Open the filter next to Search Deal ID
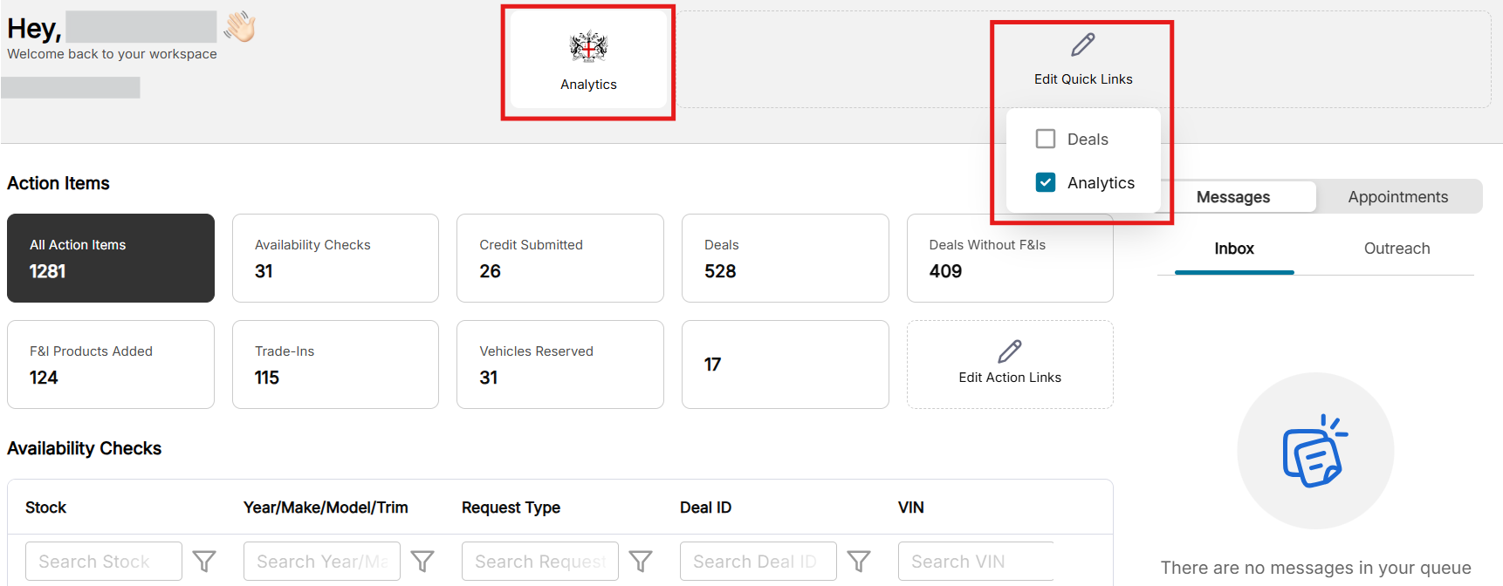Image resolution: width=1503 pixels, height=586 pixels. tap(859, 562)
